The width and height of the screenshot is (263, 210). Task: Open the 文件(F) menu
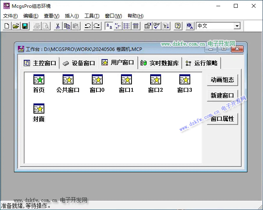click(x=11, y=16)
